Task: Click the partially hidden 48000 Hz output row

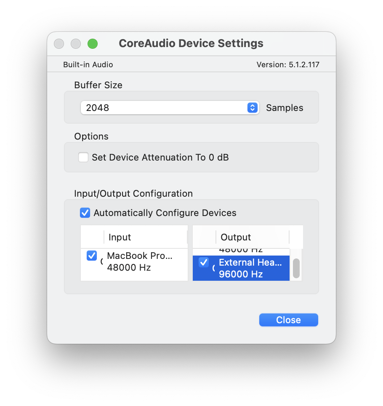Action: click(241, 251)
